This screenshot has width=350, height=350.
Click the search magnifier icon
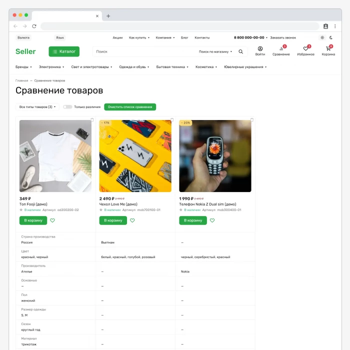click(x=240, y=51)
